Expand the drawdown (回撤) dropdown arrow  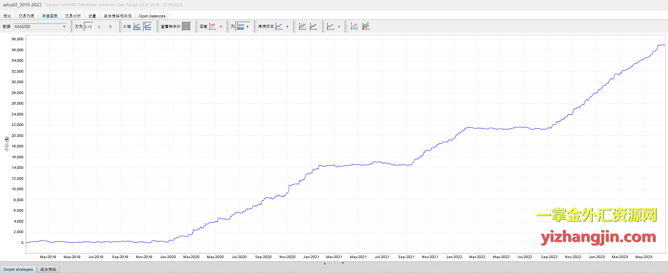pyautogui.click(x=221, y=27)
